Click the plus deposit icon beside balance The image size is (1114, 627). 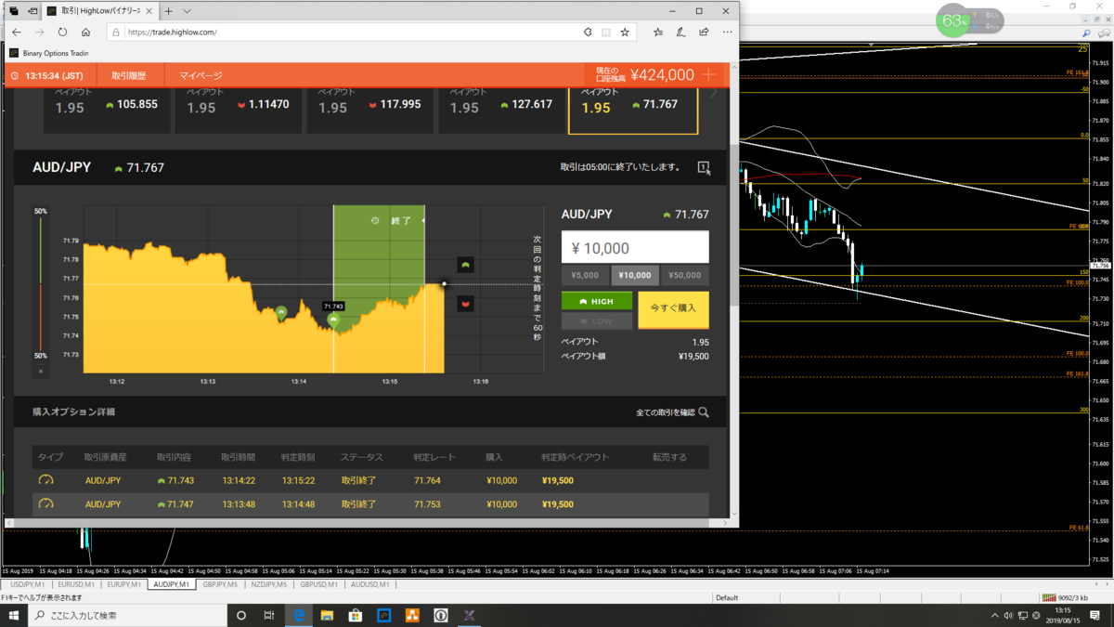point(709,75)
